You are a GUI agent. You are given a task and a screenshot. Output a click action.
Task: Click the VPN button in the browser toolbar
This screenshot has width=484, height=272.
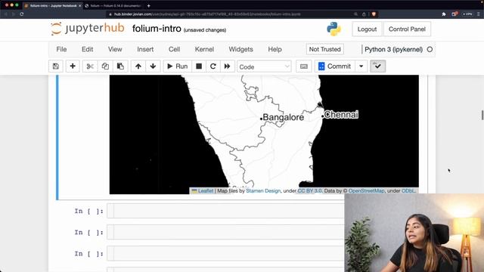[x=467, y=14]
